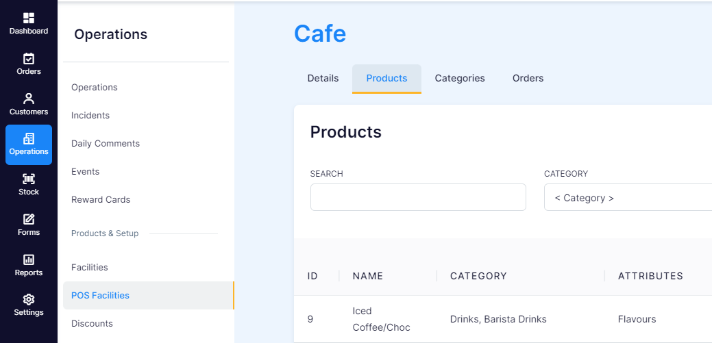712x343 pixels.
Task: Open the Dashboard icon in sidebar
Action: [29, 18]
